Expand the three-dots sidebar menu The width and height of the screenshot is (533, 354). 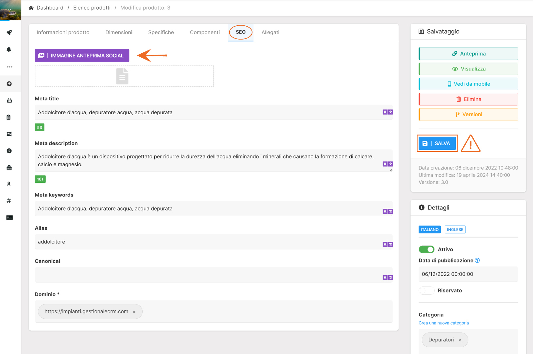click(9, 67)
